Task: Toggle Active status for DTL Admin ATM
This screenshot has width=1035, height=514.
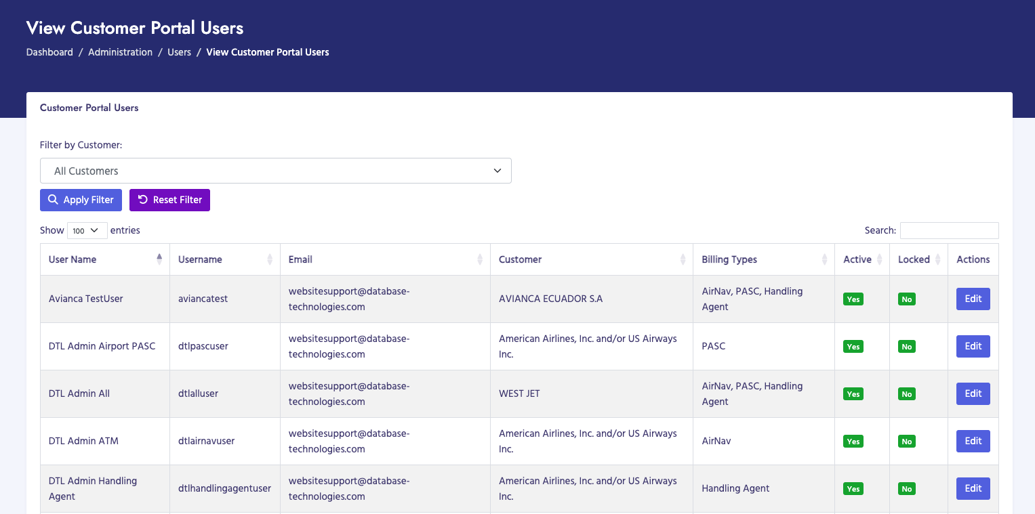Action: tap(853, 441)
